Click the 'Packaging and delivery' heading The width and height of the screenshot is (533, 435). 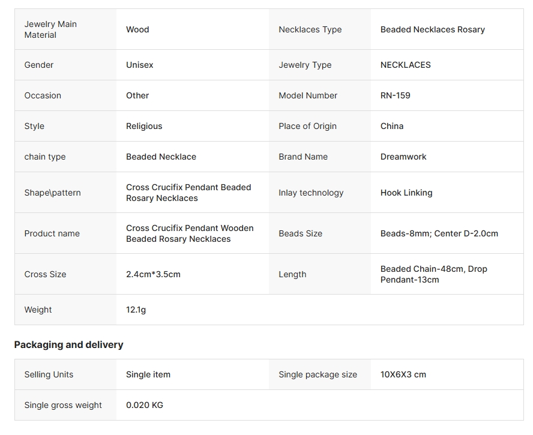(68, 344)
